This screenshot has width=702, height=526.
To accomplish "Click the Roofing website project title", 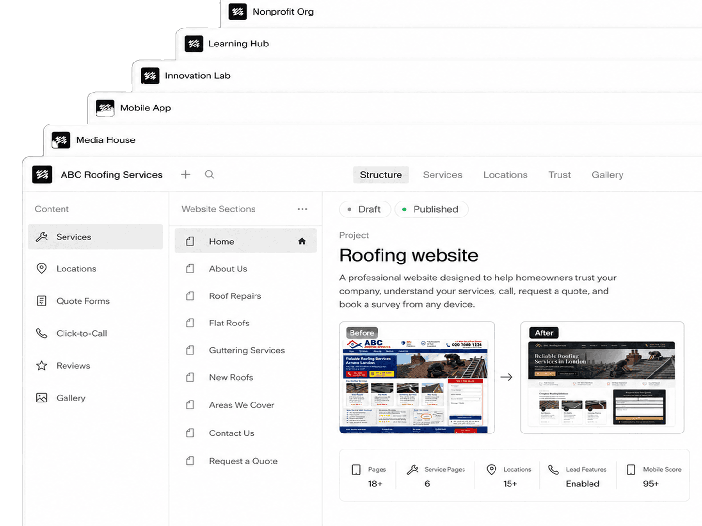I will pos(409,255).
